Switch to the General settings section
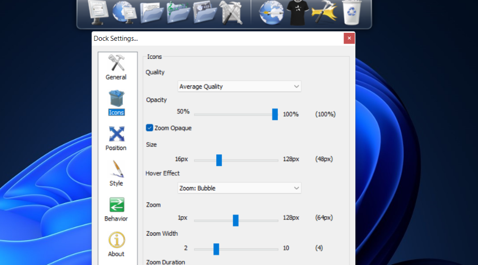The image size is (478, 265). 116,67
